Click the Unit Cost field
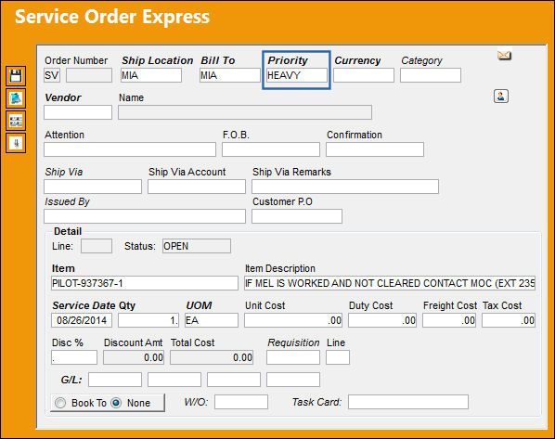This screenshot has height=439, width=555. pyautogui.click(x=293, y=320)
